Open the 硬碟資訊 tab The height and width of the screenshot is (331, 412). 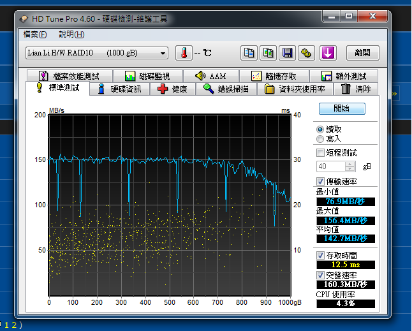120,89
